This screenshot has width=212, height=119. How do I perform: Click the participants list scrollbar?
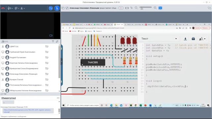(59, 62)
